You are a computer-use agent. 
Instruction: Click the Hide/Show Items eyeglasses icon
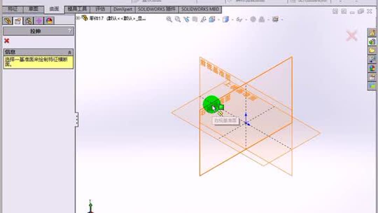click(x=238, y=20)
